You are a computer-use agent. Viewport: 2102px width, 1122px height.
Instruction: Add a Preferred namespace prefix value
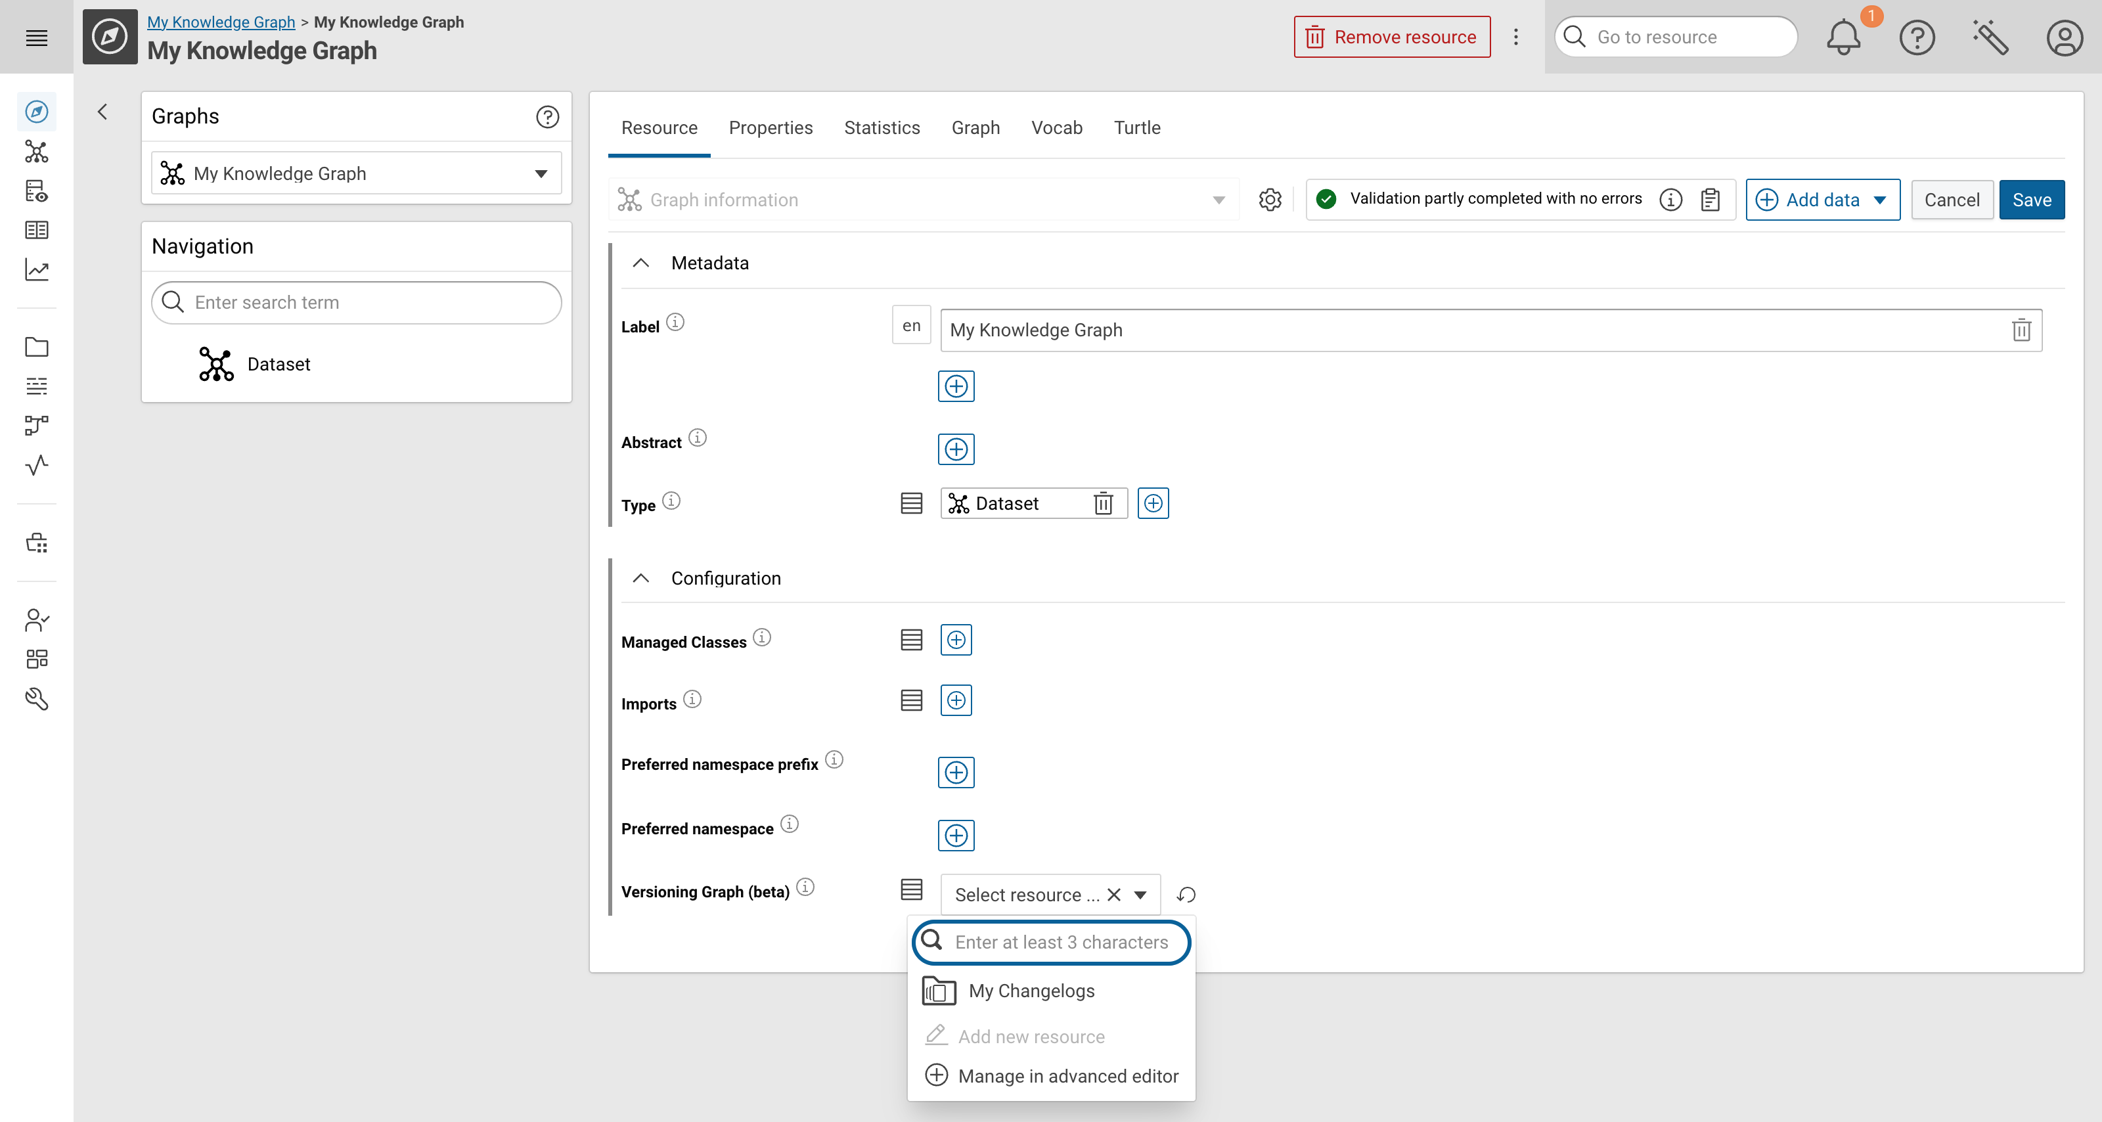coord(956,772)
